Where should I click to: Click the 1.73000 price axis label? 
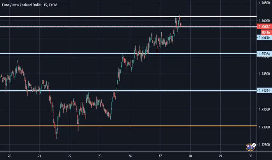(264, 127)
